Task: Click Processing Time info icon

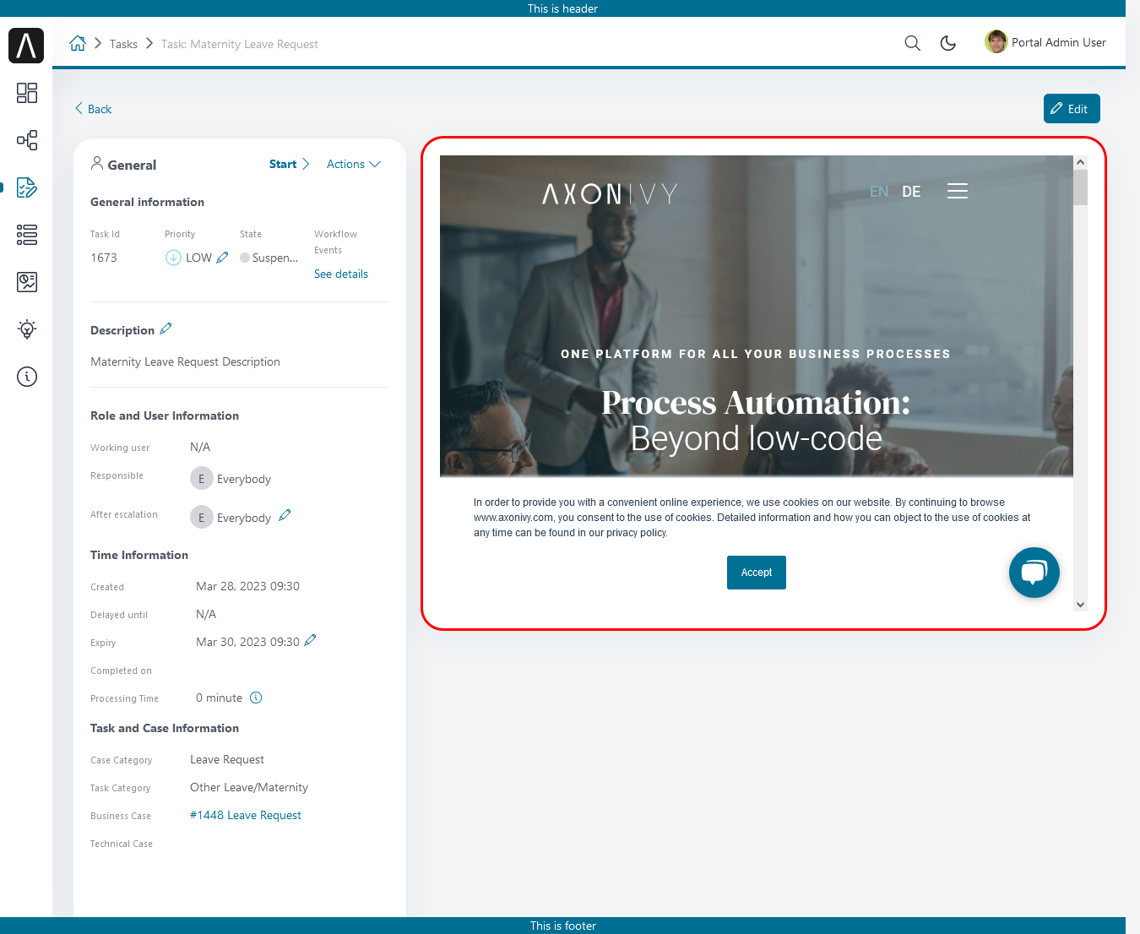Action: coord(256,698)
